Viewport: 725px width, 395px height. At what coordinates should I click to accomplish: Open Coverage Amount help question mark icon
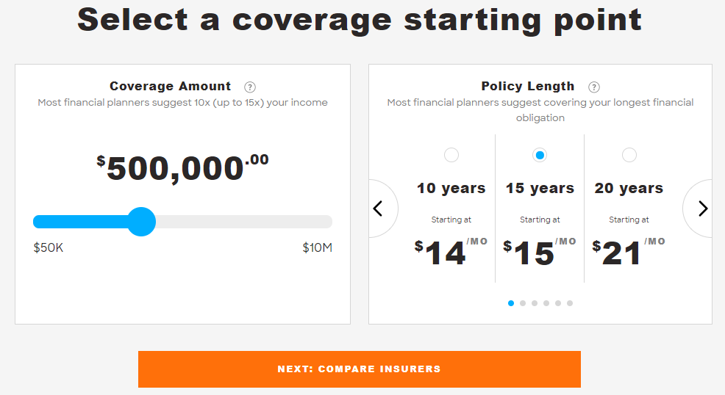click(250, 87)
